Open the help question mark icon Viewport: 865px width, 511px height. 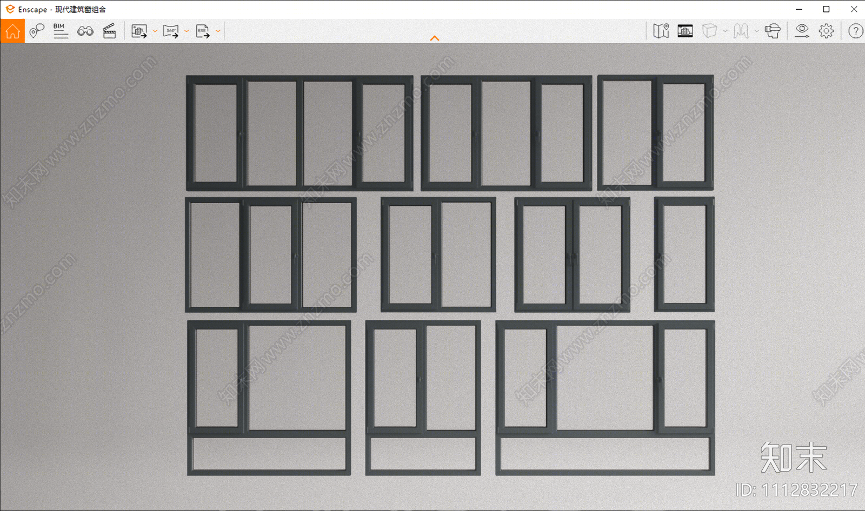(855, 31)
